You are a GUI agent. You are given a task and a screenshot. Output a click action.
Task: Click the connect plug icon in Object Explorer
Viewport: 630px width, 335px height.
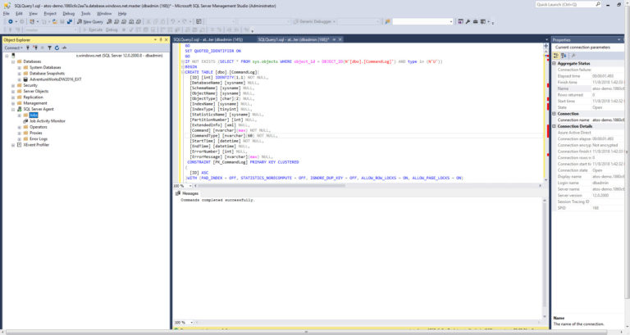click(x=28, y=48)
